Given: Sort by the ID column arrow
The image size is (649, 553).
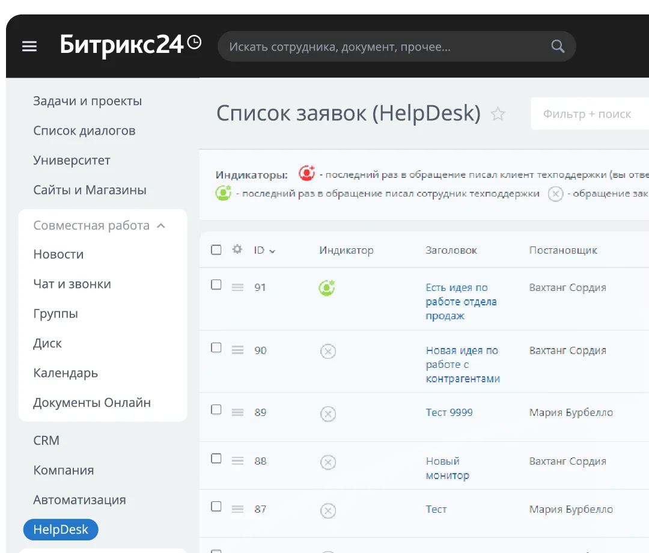Looking at the screenshot, I should [272, 251].
